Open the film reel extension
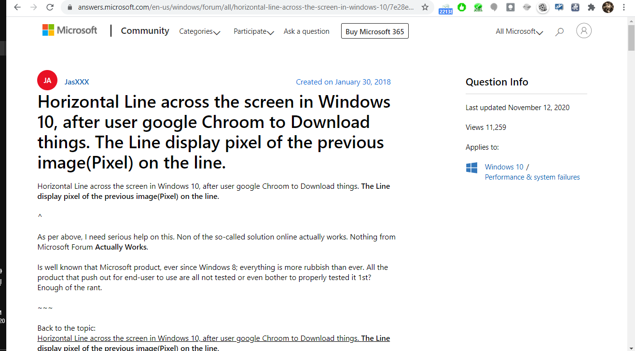 click(543, 8)
